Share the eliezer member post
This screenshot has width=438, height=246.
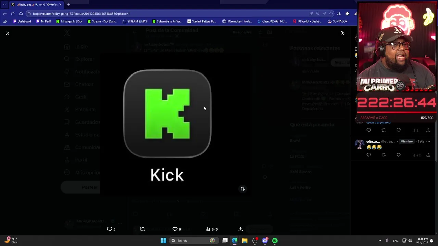click(x=428, y=155)
